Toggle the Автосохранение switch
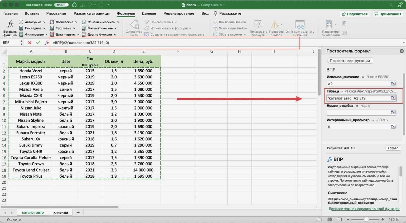The width and height of the screenshot is (406, 223). pos(61,5)
